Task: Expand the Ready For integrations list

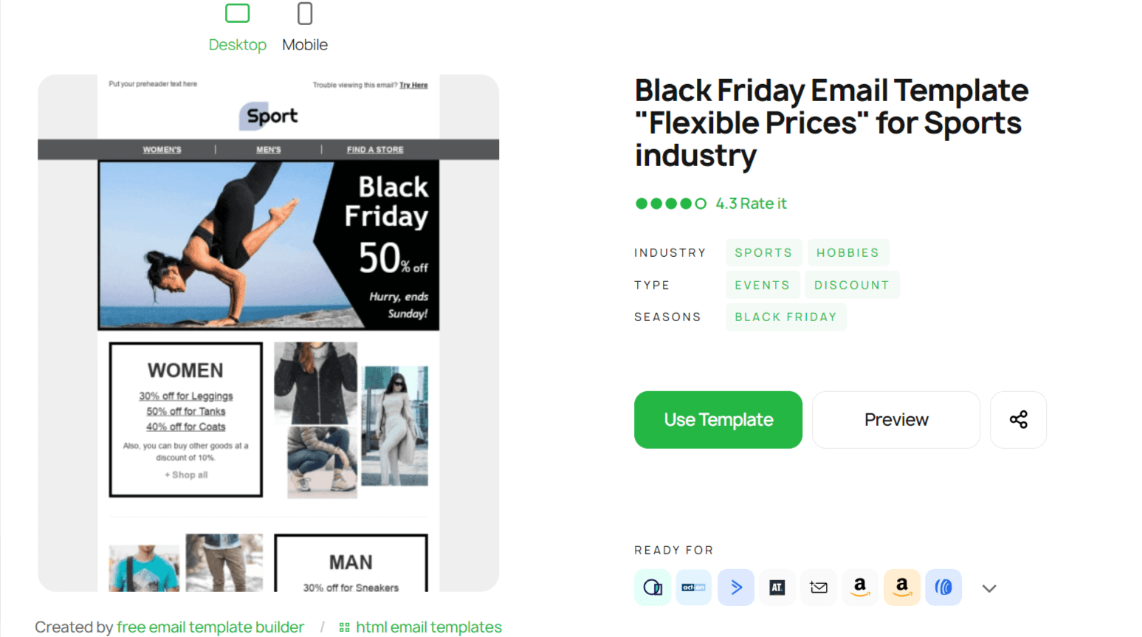Action: pyautogui.click(x=989, y=588)
